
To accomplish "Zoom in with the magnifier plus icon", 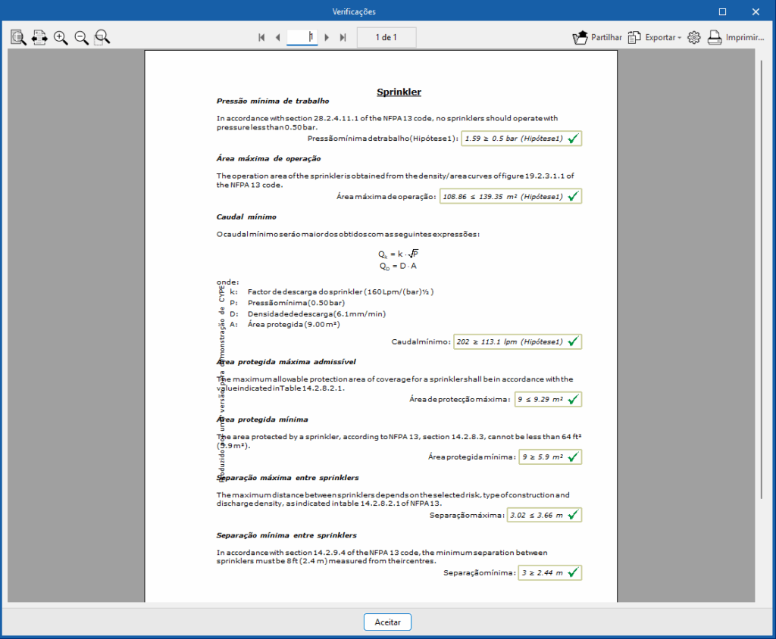I will 61,37.
